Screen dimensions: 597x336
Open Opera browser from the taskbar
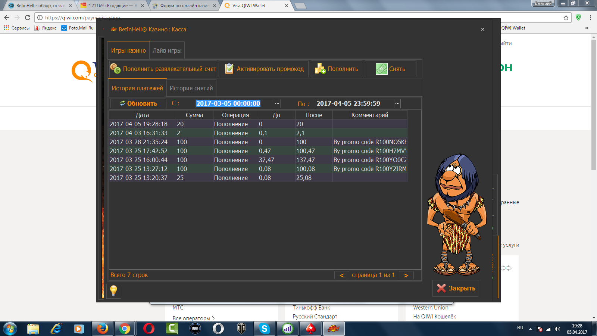149,329
